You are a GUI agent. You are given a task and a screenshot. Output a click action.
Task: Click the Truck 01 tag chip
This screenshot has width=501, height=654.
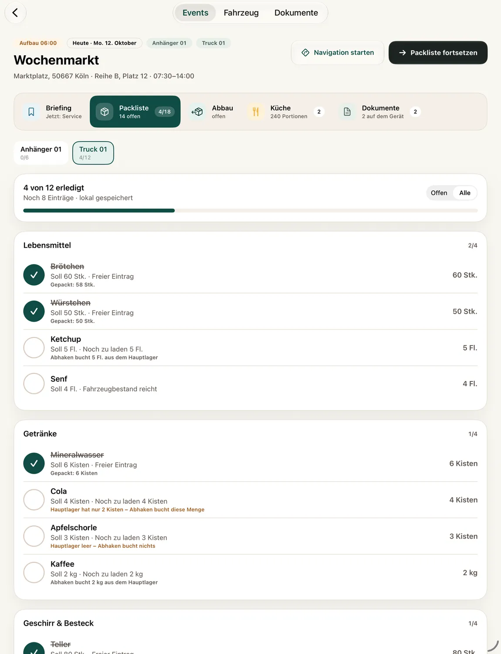pos(213,43)
